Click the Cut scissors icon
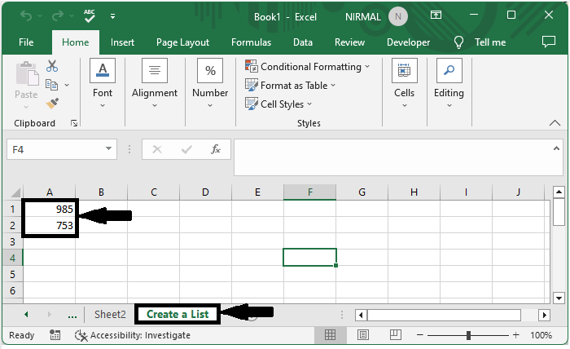Image resolution: width=570 pixels, height=349 pixels. point(52,66)
